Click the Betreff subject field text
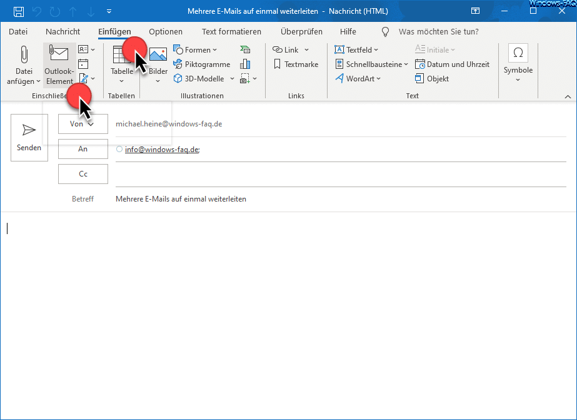 point(181,199)
